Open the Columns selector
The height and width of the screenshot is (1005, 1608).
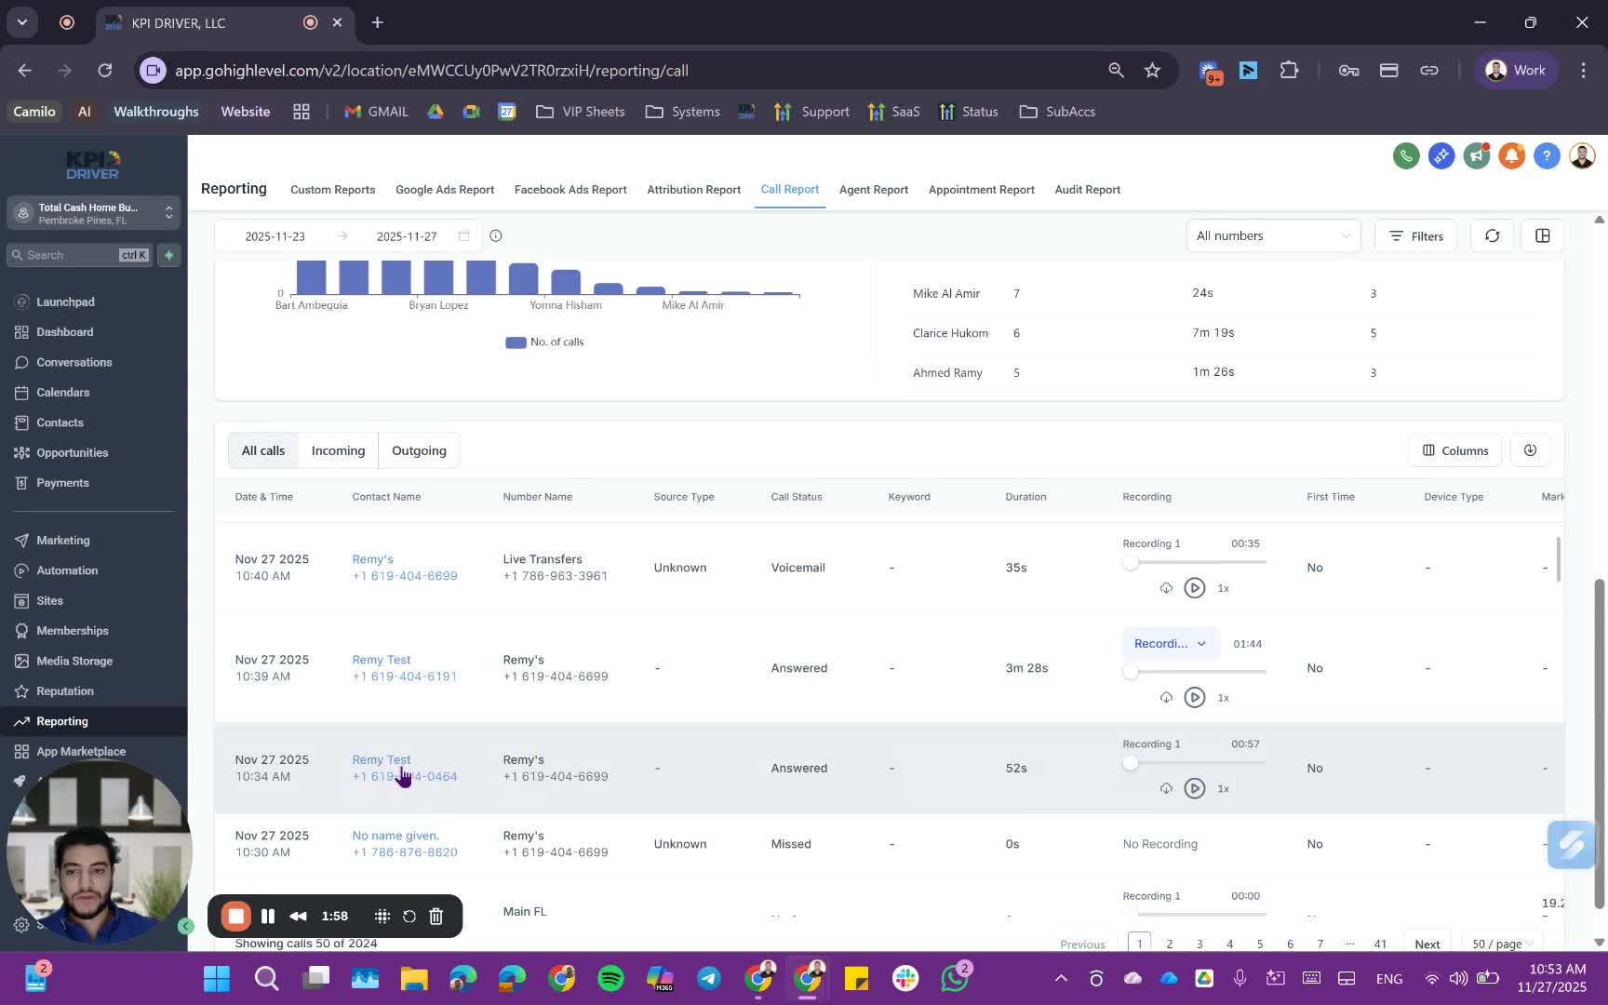[x=1455, y=450]
